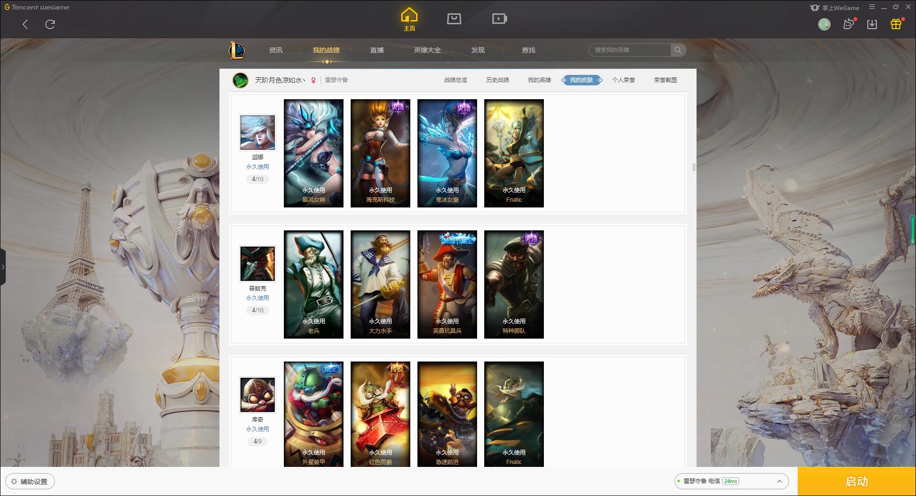This screenshot has width=916, height=496.
Task: Open Fnatic skin card in 库奇 row
Action: point(514,414)
